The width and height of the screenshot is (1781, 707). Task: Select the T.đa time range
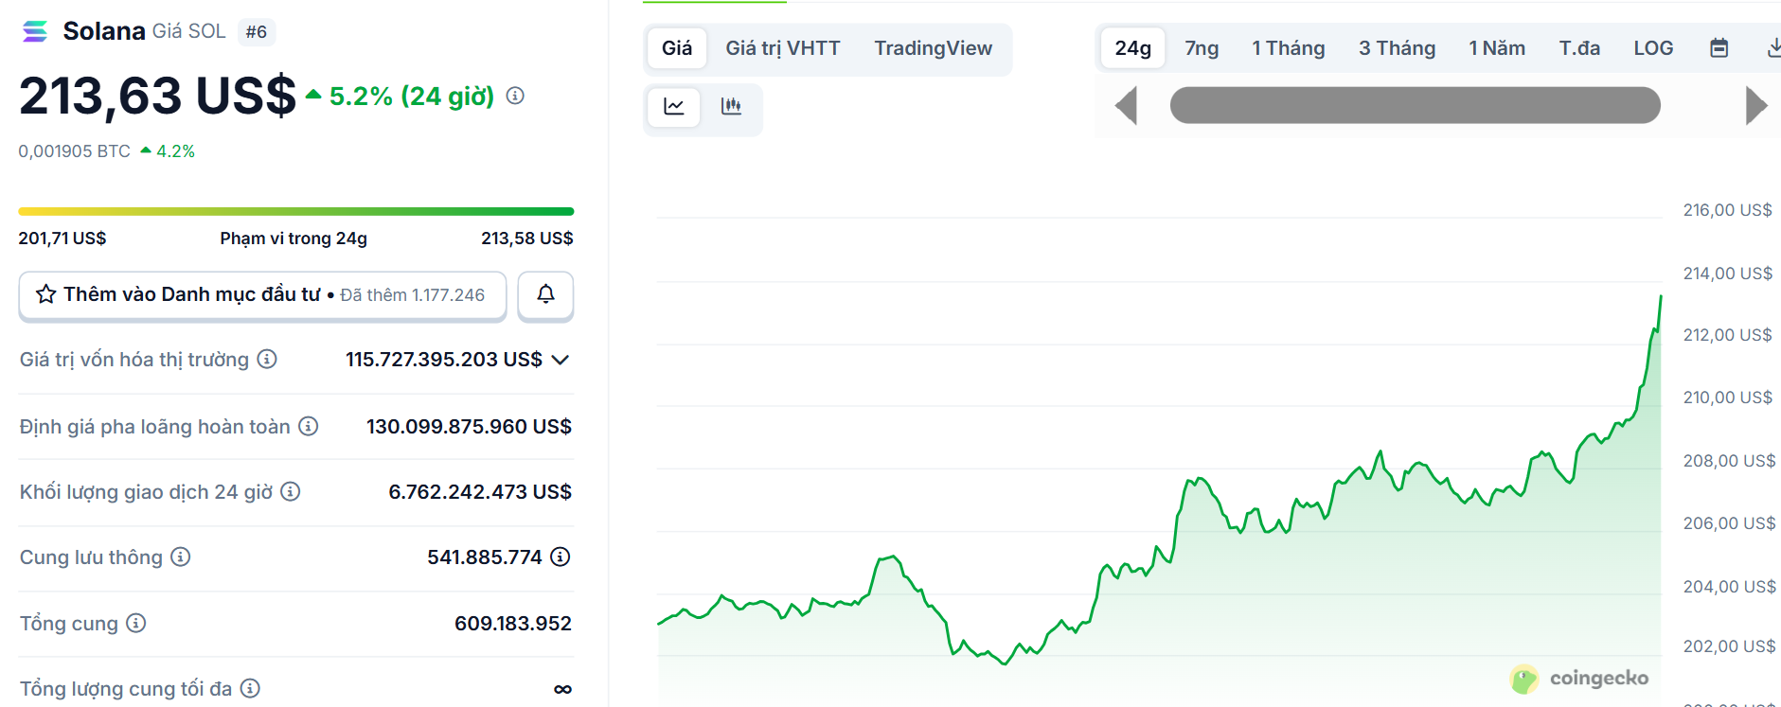pos(1579,48)
